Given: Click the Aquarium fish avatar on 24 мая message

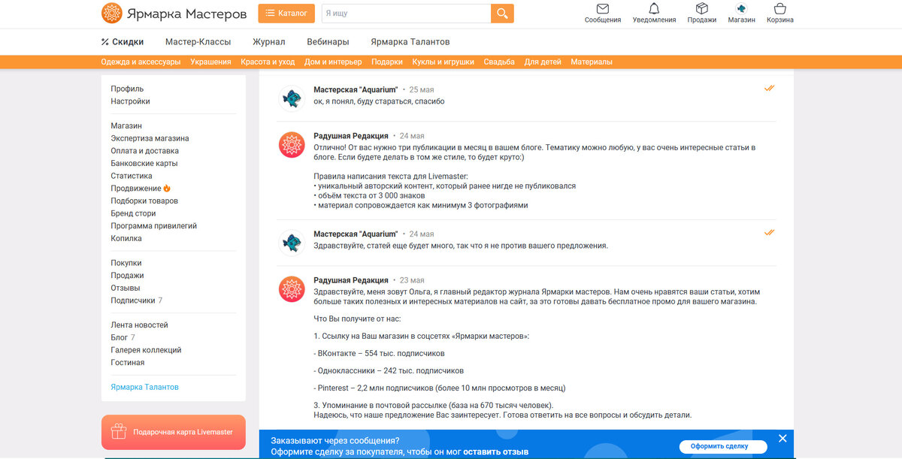Looking at the screenshot, I should (291, 242).
